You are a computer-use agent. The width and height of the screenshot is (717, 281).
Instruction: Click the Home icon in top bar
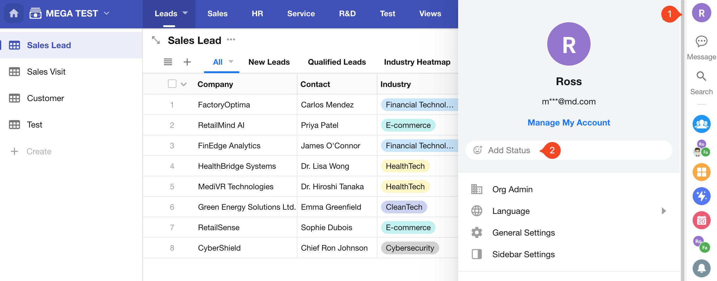pos(14,14)
